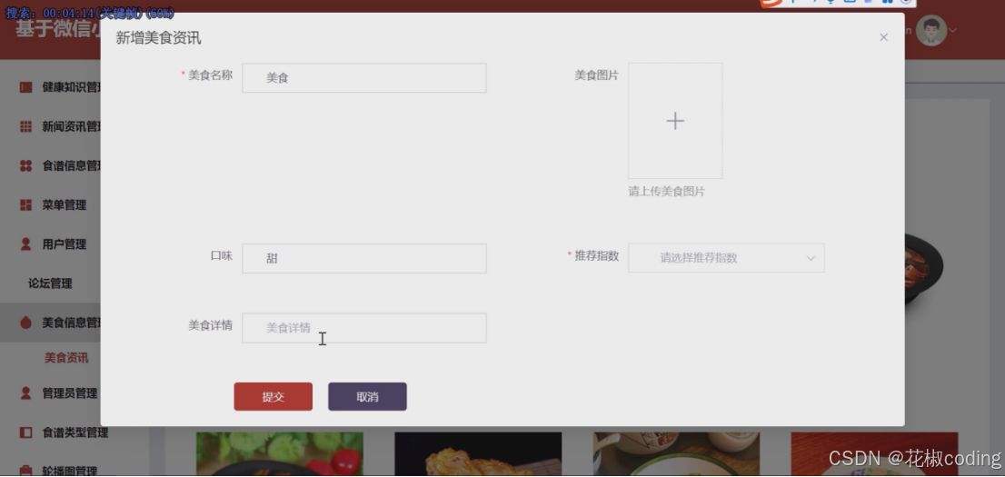Screen dimensions: 1005x477
Task: Open the 推荐指数 dropdown
Action: pyautogui.click(x=726, y=258)
